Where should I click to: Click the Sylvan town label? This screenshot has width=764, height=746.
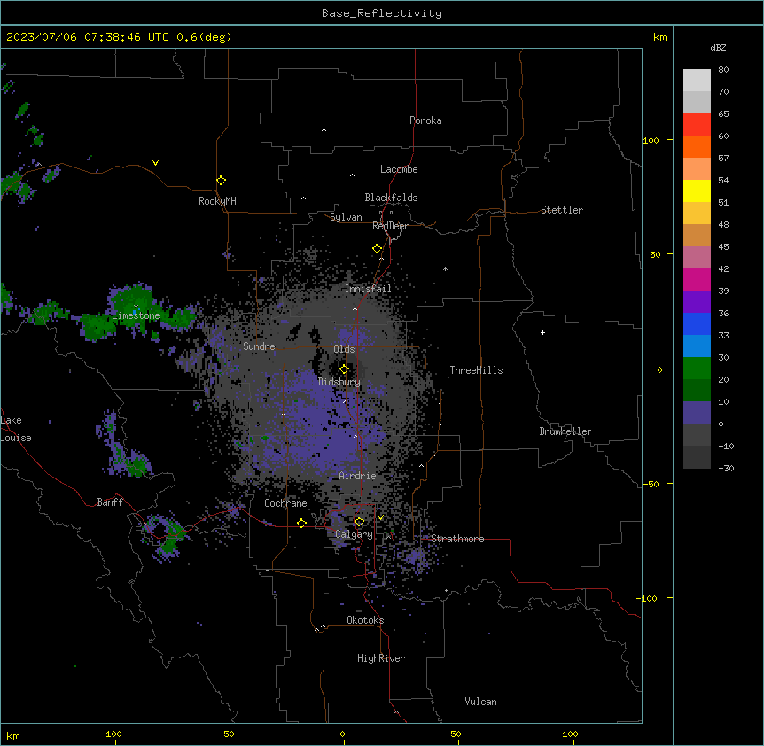pos(346,217)
